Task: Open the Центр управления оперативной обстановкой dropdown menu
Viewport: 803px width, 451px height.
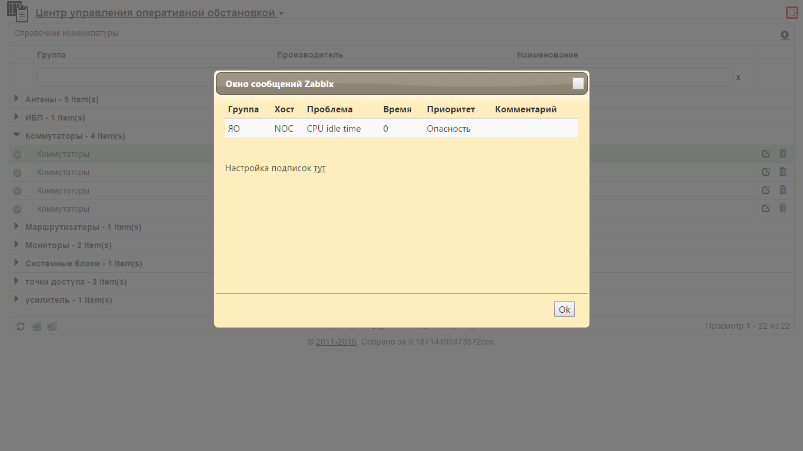Action: 159,13
